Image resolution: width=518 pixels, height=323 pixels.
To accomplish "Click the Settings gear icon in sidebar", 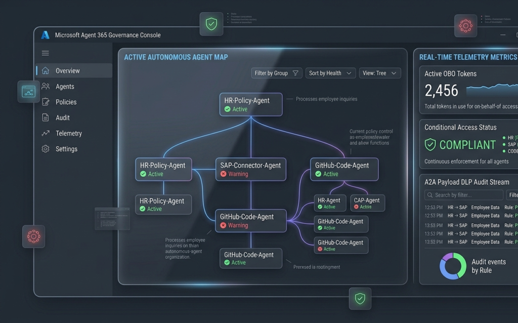I will point(46,149).
